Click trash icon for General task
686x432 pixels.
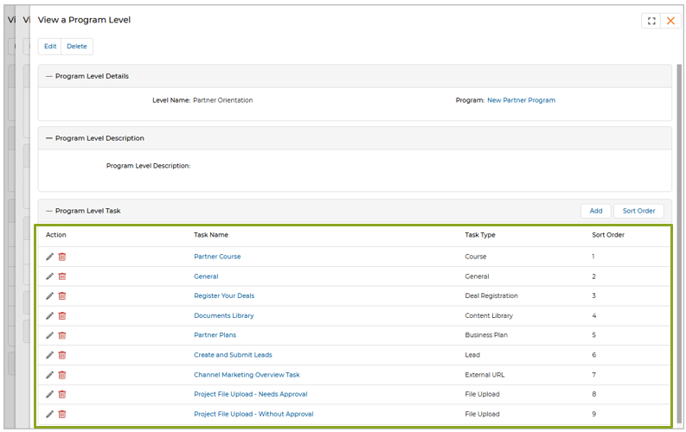pyautogui.click(x=62, y=276)
